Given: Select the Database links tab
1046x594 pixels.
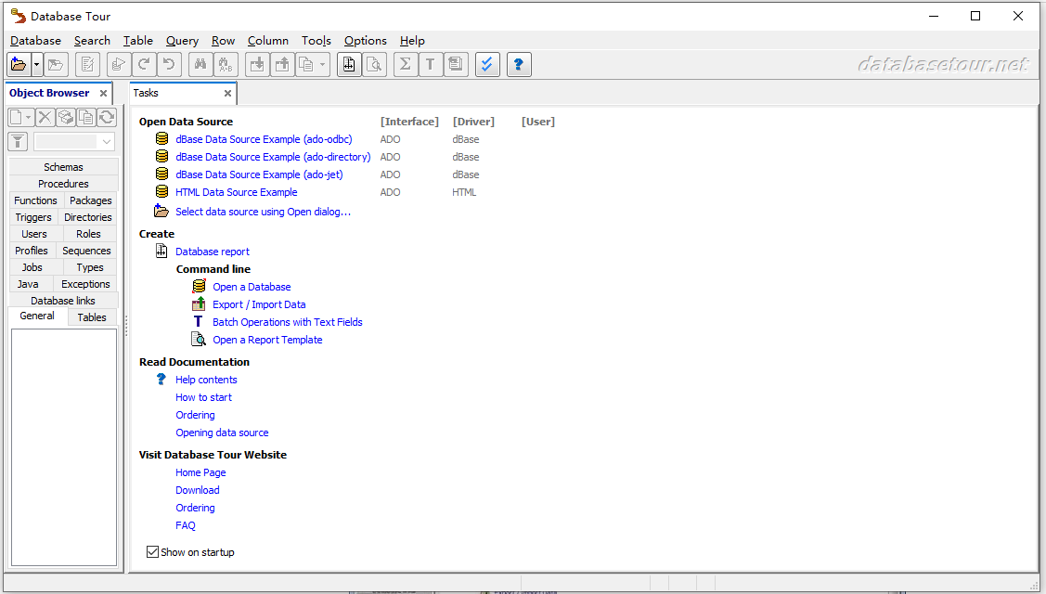Looking at the screenshot, I should 63,301.
